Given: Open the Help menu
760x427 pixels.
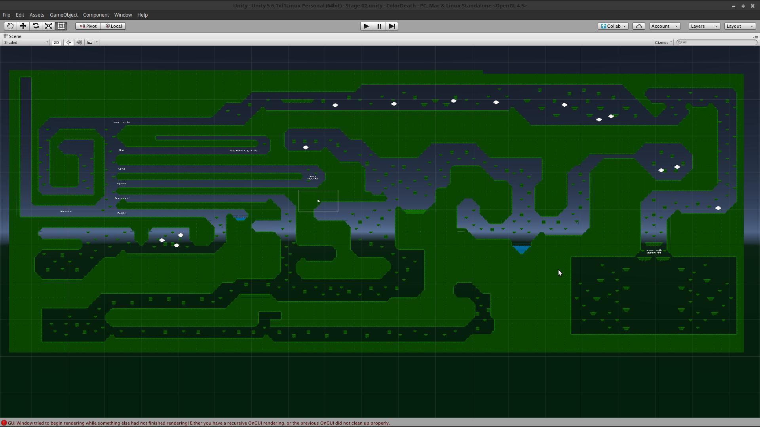Looking at the screenshot, I should click(x=142, y=15).
